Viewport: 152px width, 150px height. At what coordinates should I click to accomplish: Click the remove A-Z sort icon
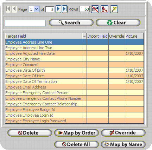pyautogui.click(x=104, y=9)
